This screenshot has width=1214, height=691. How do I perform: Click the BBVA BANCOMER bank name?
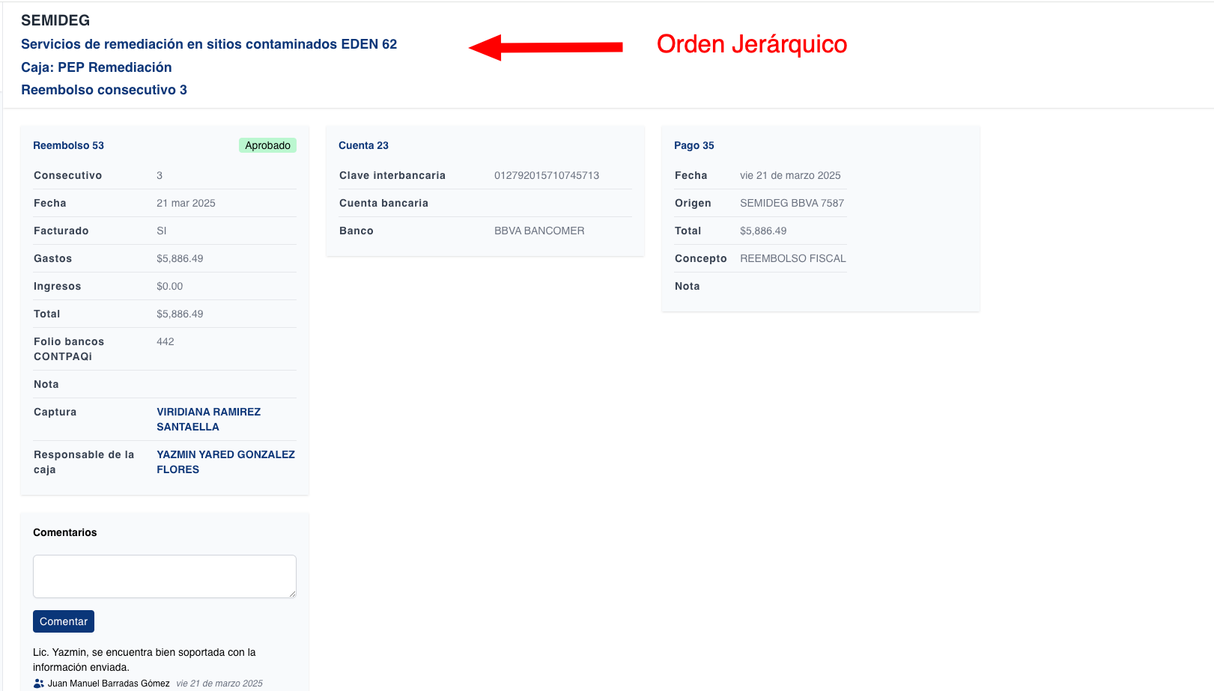[x=539, y=231]
